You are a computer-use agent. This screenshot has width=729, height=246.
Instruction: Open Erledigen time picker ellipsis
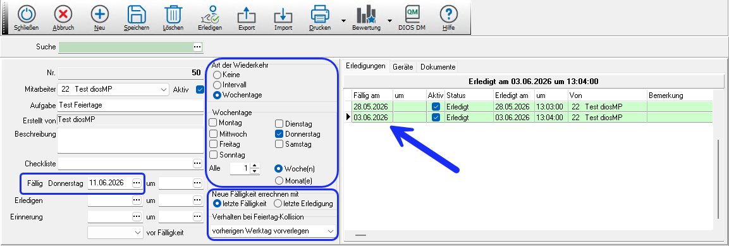click(198, 200)
